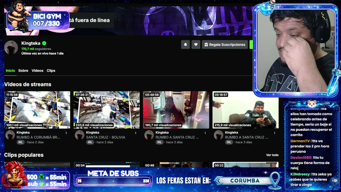
Task: Click the 190,7 mil visualizaciones label
Action: [x=163, y=125]
